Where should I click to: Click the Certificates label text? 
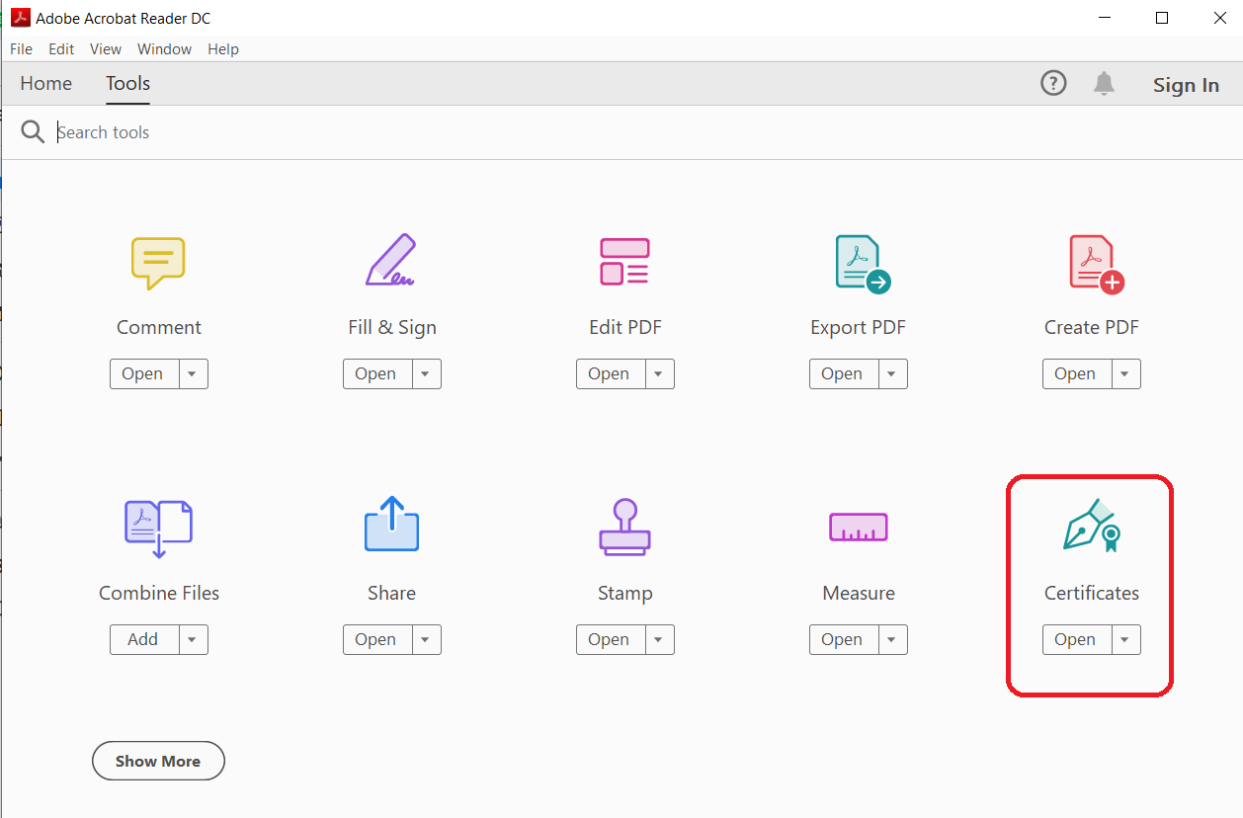click(1092, 593)
